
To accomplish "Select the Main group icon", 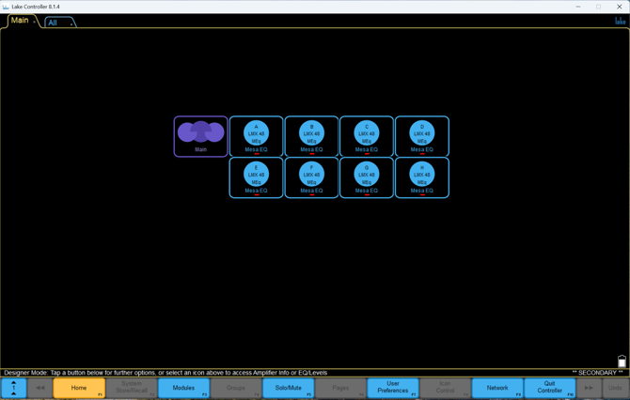I will 200,135.
